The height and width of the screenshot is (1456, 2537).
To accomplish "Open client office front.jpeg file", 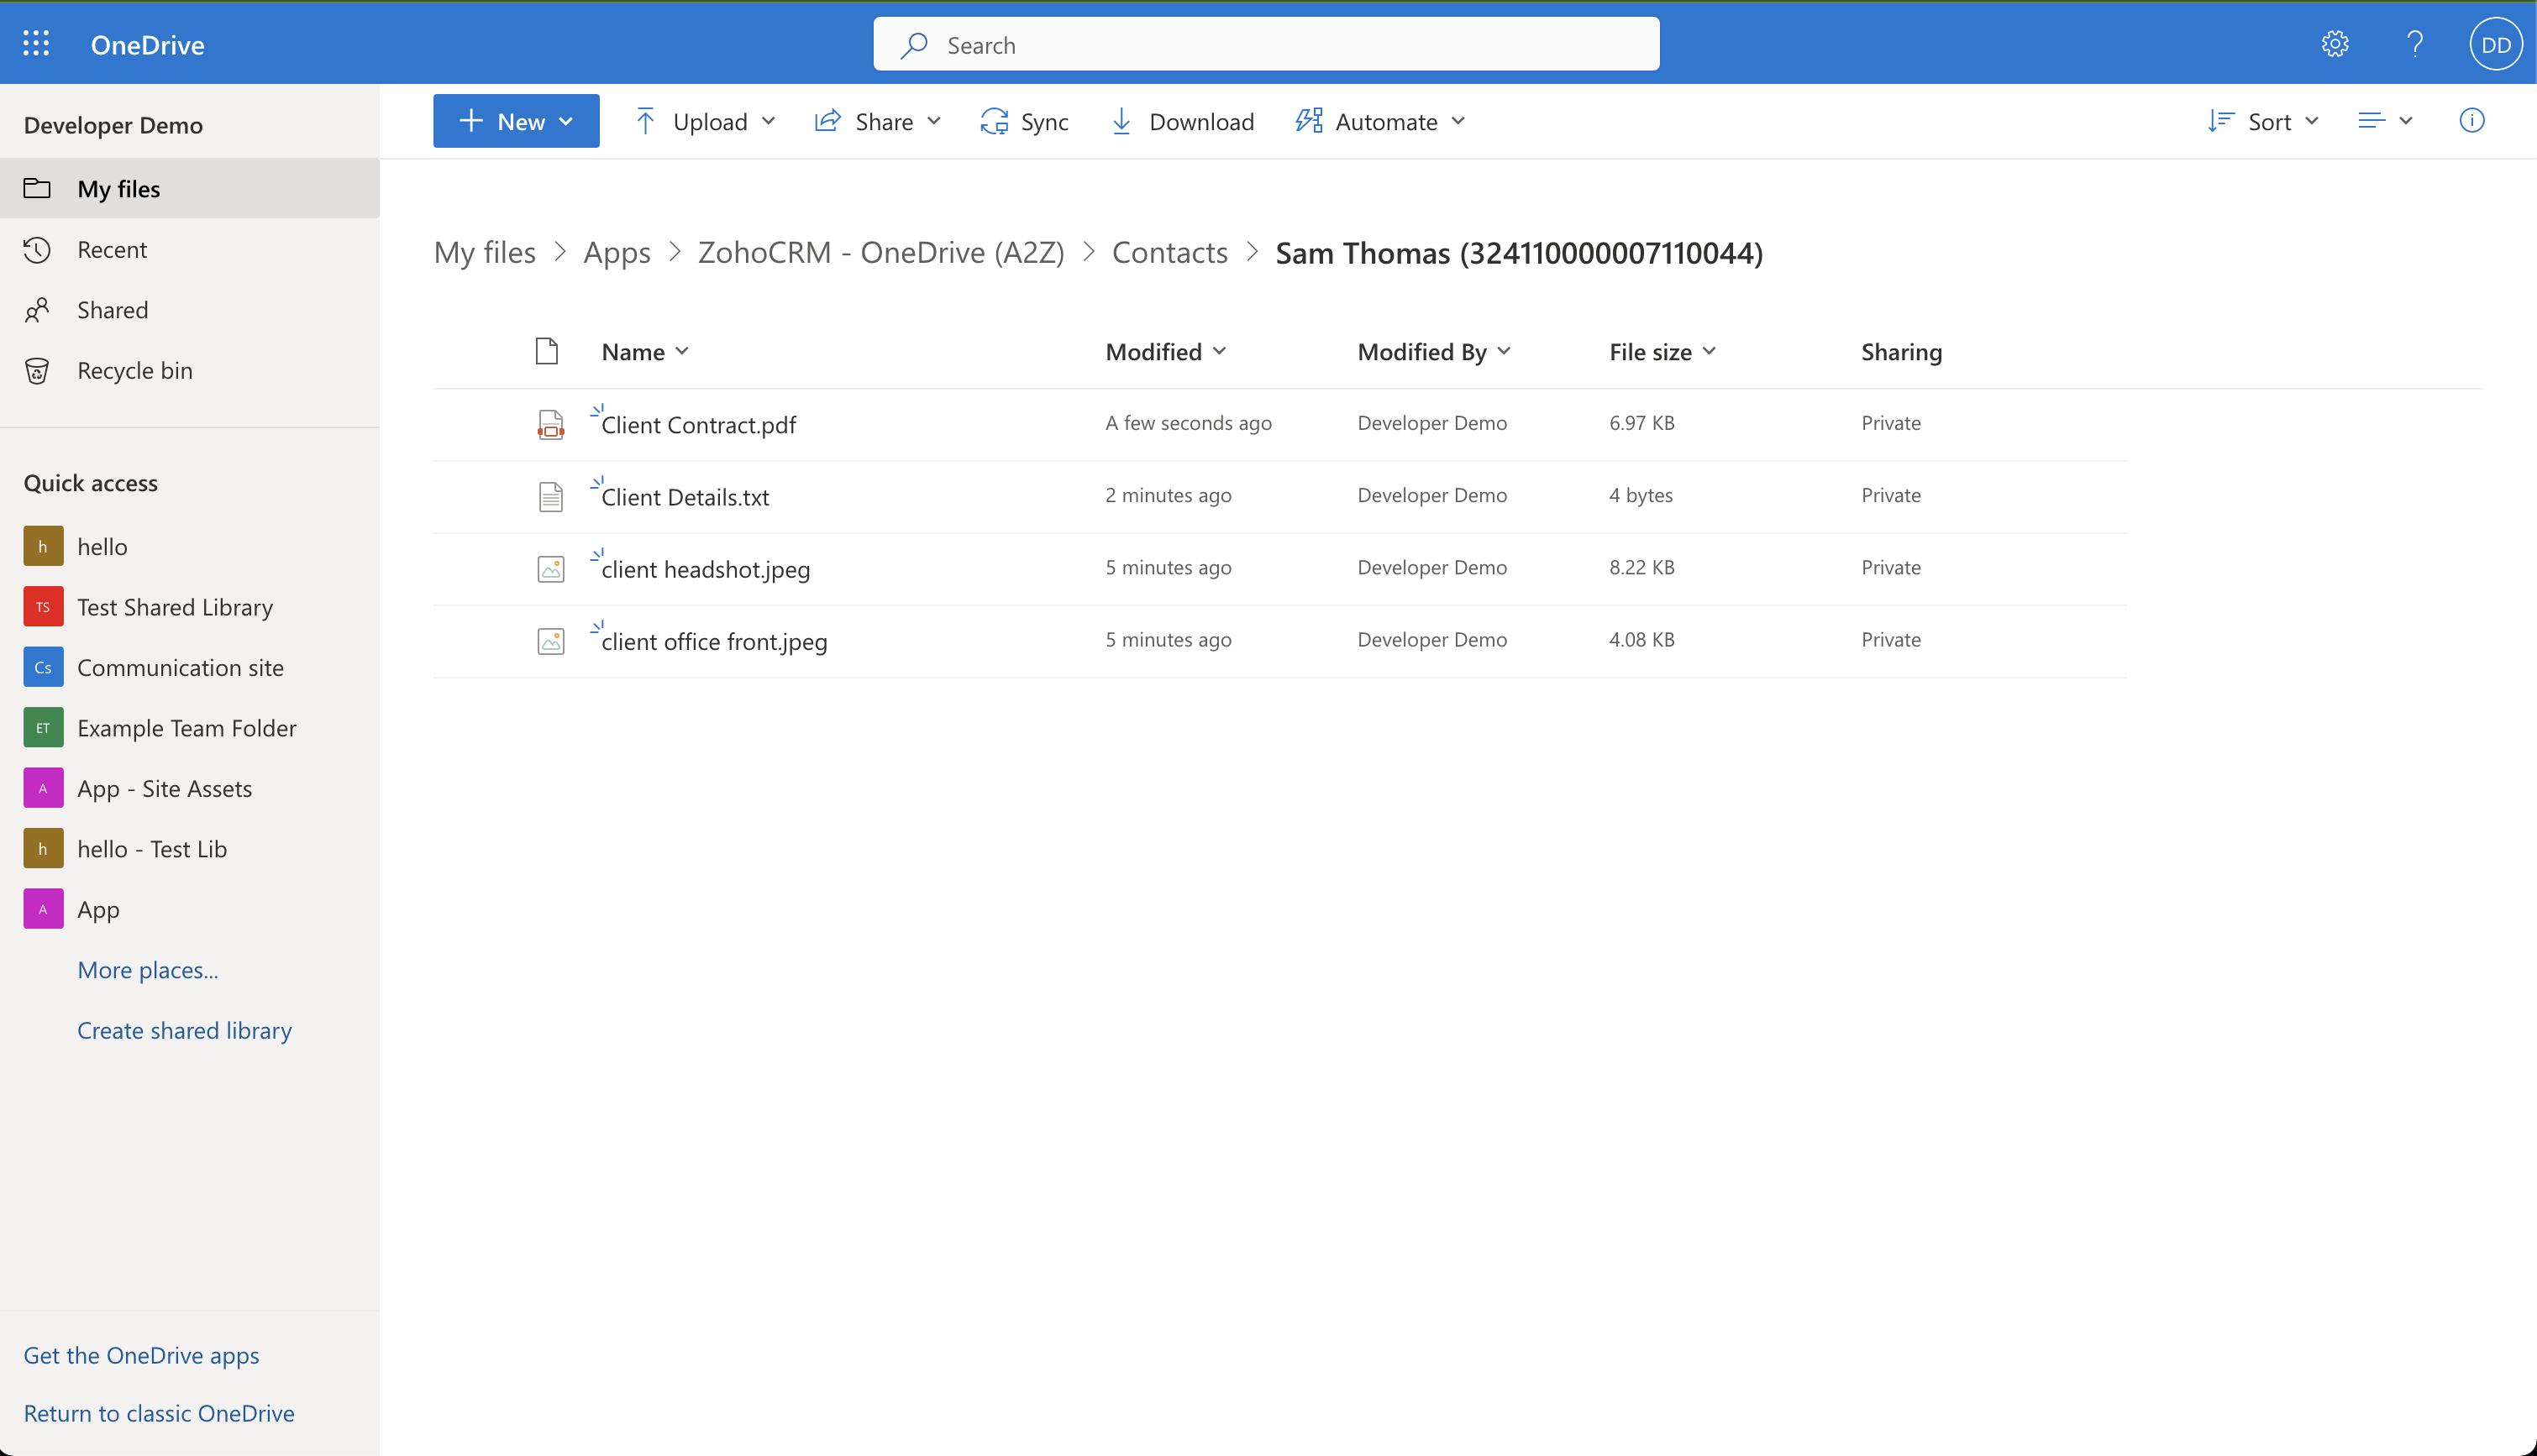I will click(x=714, y=641).
